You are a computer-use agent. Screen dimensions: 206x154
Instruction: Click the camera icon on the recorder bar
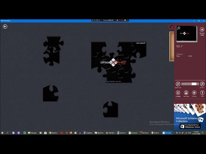click(x=125, y=20)
